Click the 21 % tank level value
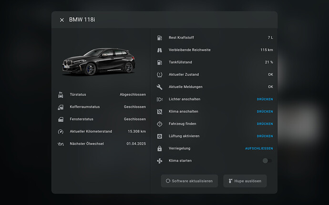 269,62
